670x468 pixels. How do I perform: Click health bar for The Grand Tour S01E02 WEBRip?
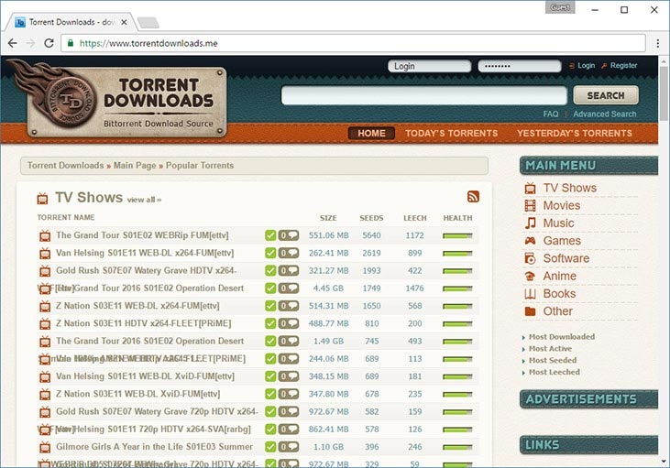pos(457,235)
